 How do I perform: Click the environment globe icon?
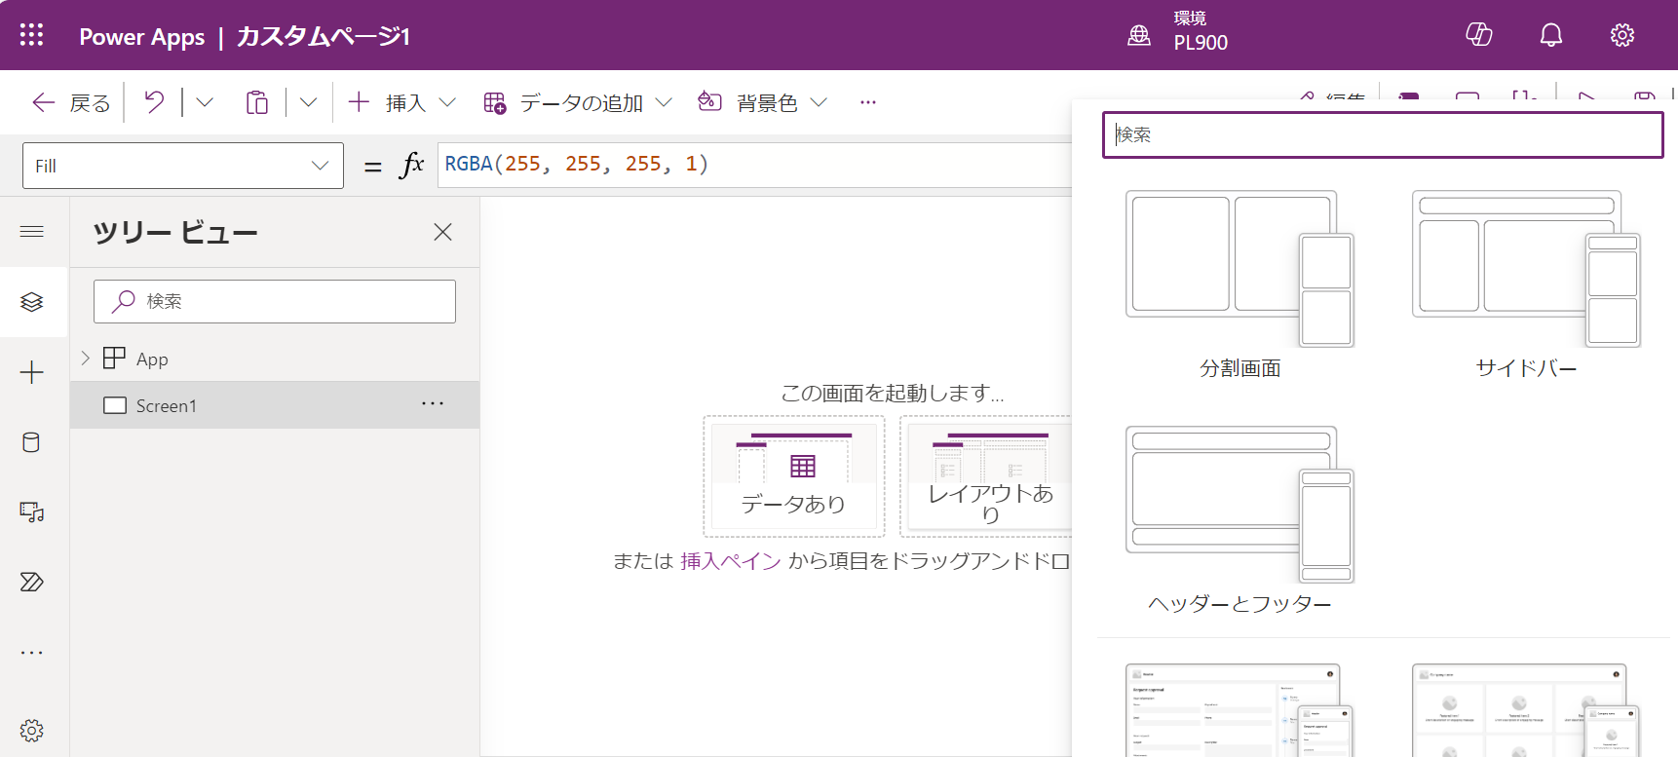coord(1139,36)
